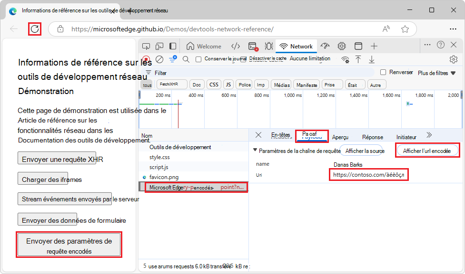465x274 pixels.
Task: Enable Conserver le journal checkbox
Action: click(198, 59)
